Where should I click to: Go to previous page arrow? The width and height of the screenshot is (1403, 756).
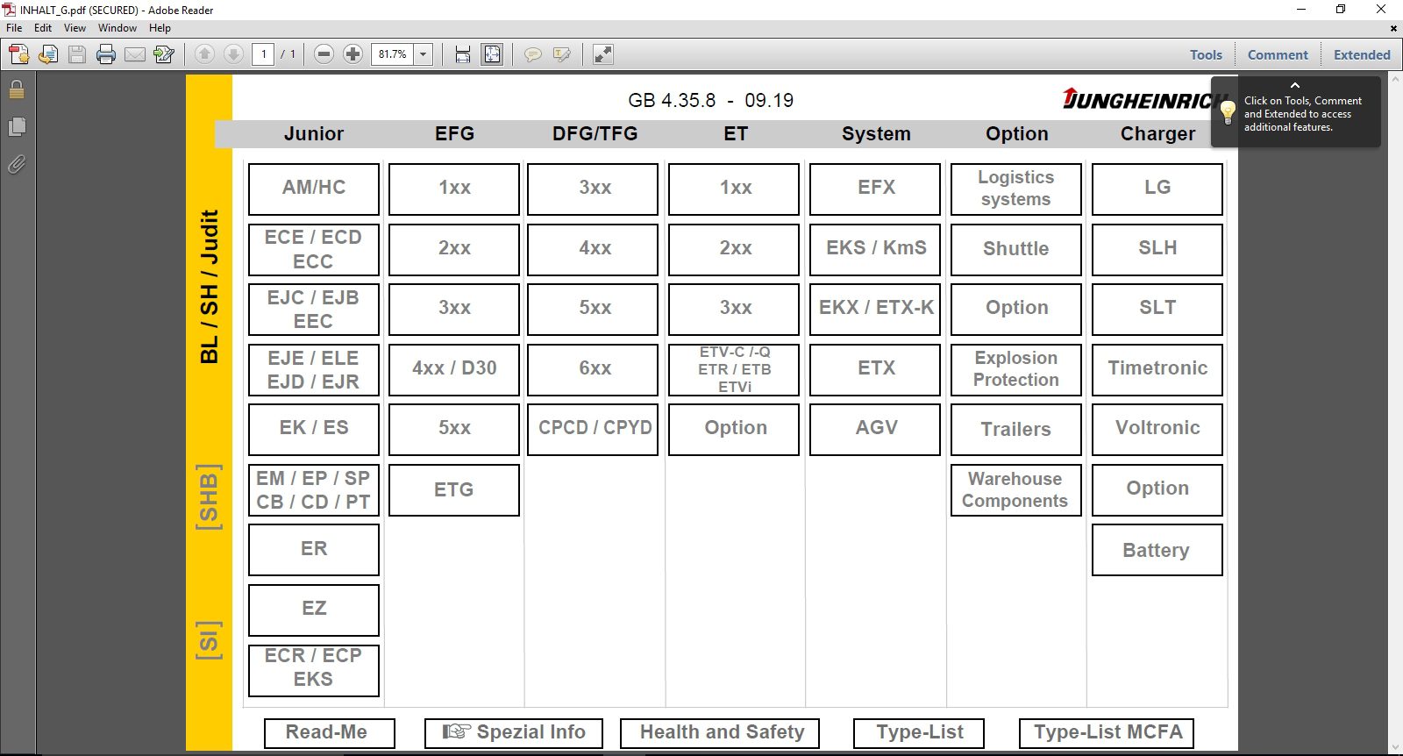click(204, 54)
